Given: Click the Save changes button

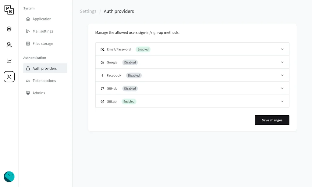Looking at the screenshot, I should click(x=272, y=120).
